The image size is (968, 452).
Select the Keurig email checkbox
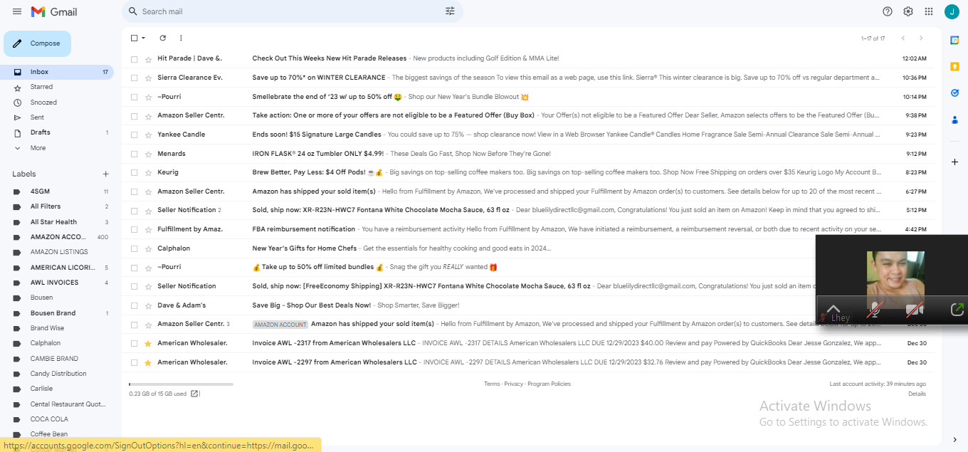coord(134,172)
